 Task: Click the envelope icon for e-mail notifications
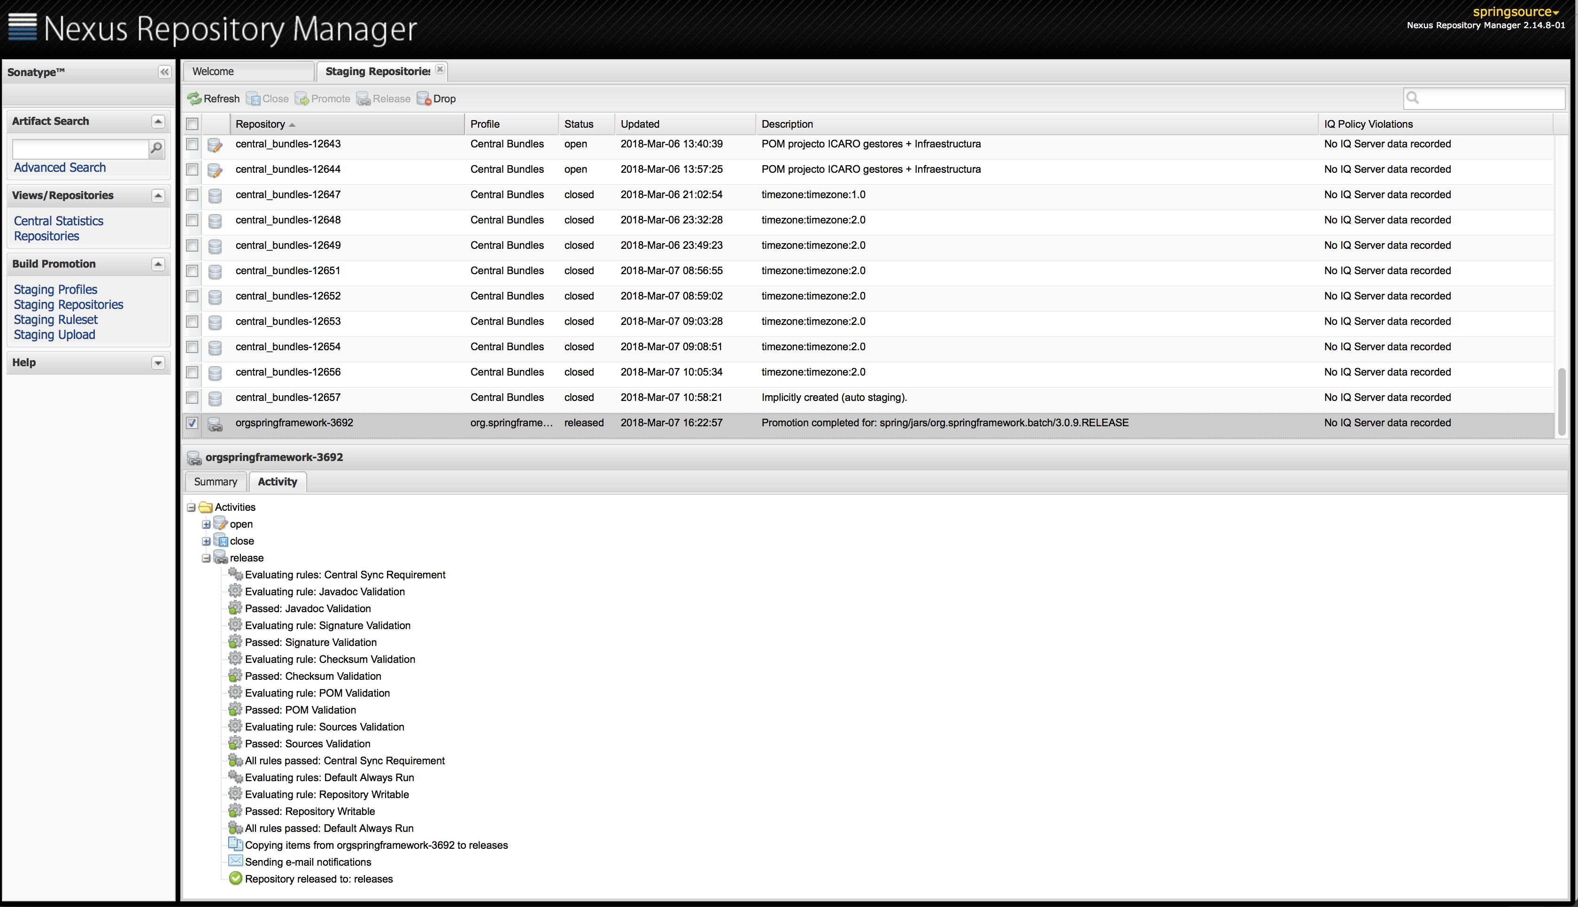(235, 861)
